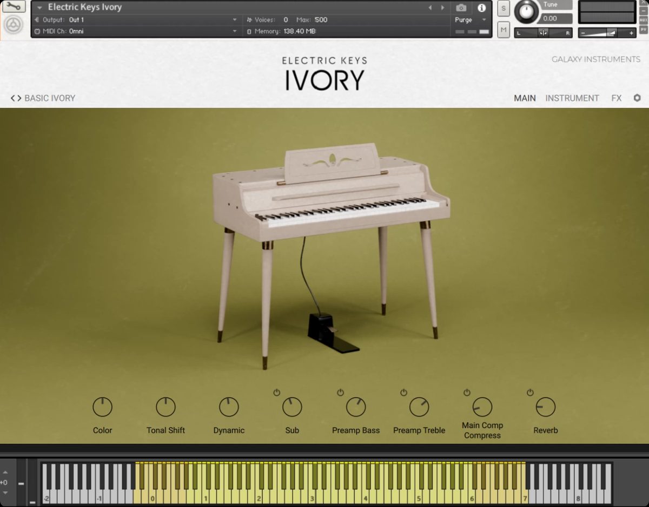This screenshot has width=649, height=507.
Task: Open snapshot view with camera icon
Action: [x=461, y=8]
